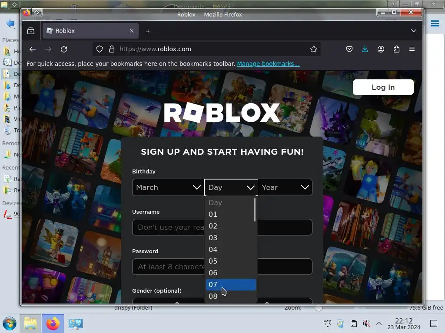Click the site padlock security icon

click(112, 49)
